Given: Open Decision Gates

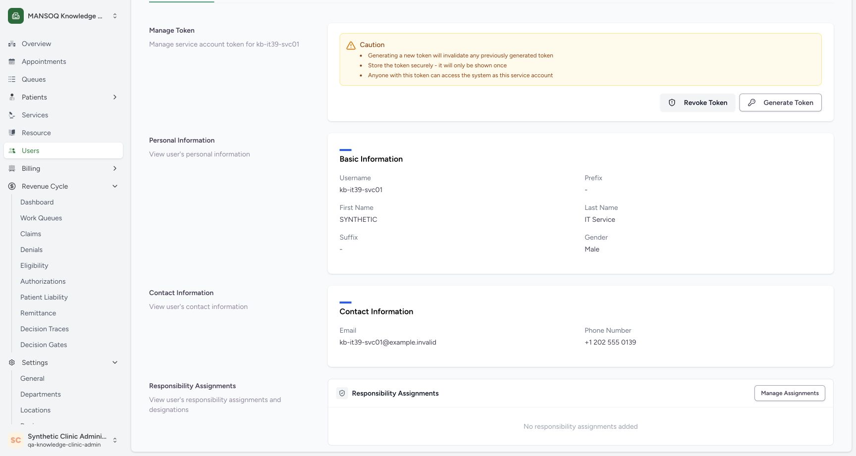Looking at the screenshot, I should point(44,345).
